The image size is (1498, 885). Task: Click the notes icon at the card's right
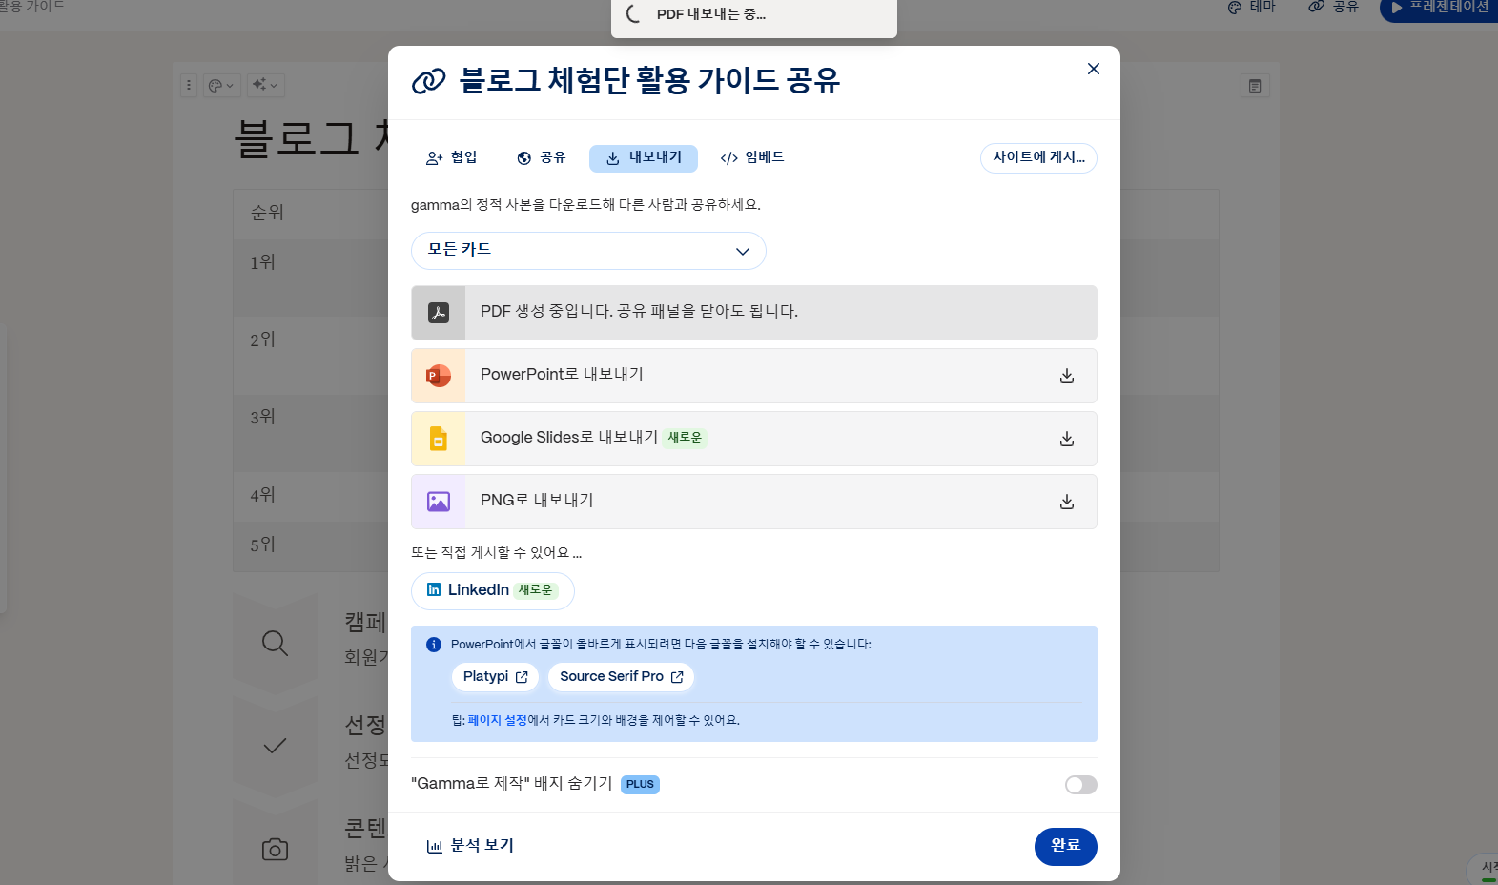click(x=1255, y=86)
